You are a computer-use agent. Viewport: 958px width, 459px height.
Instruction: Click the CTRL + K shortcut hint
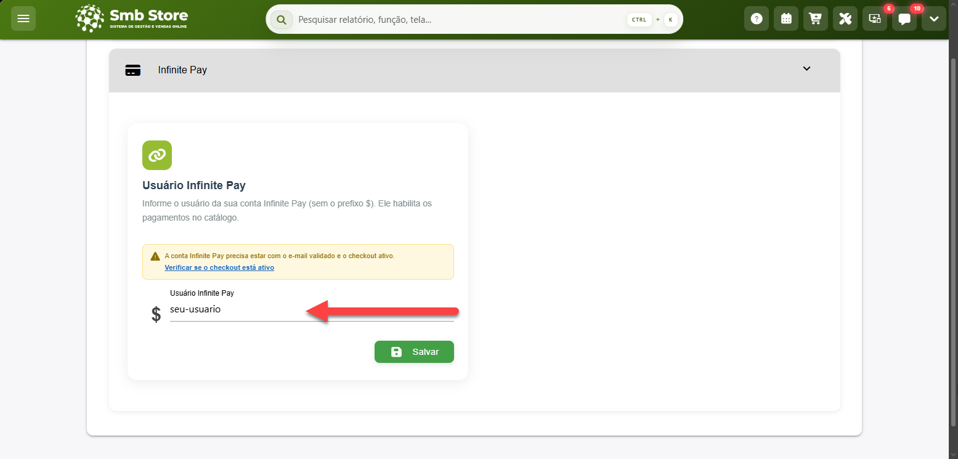pyautogui.click(x=652, y=20)
